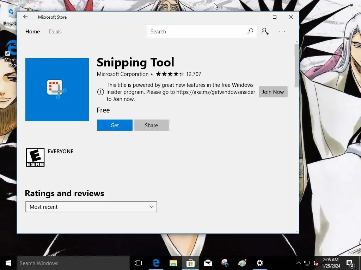Open Task View from the taskbar
Image resolution: width=361 pixels, height=270 pixels.
tap(138, 263)
